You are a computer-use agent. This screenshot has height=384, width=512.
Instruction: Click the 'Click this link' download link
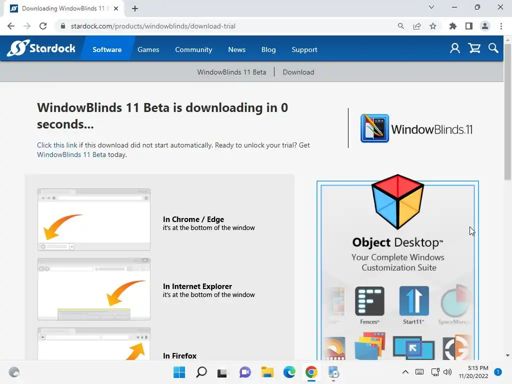[57, 145]
